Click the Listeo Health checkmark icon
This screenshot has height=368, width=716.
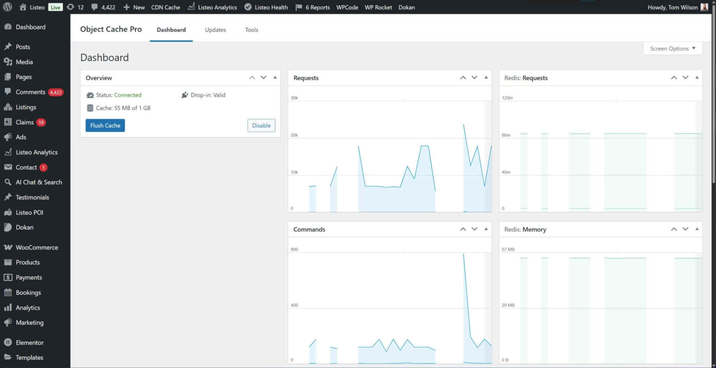pyautogui.click(x=248, y=7)
